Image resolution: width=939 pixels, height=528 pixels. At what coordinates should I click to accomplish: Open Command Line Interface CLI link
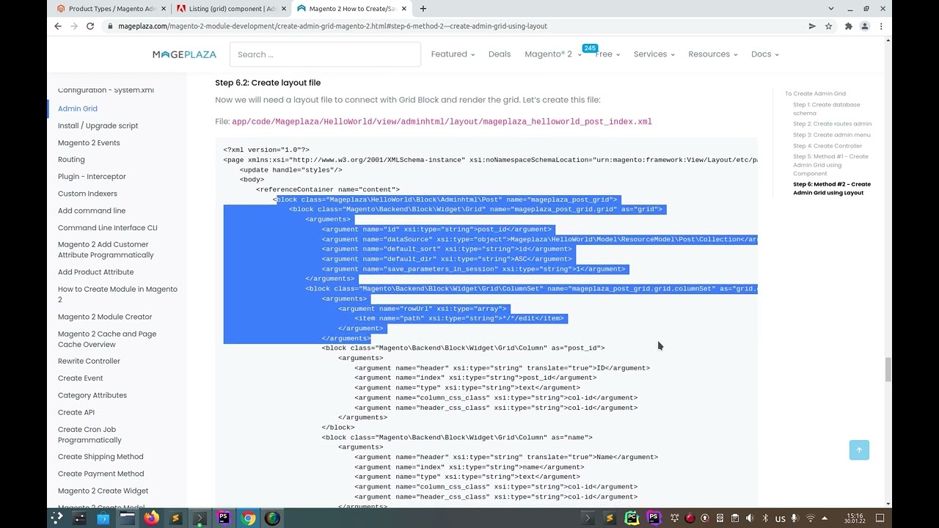pyautogui.click(x=107, y=228)
